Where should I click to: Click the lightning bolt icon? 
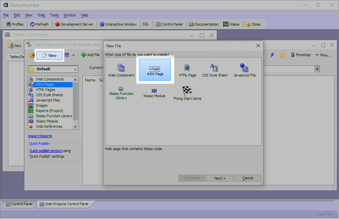(272, 55)
